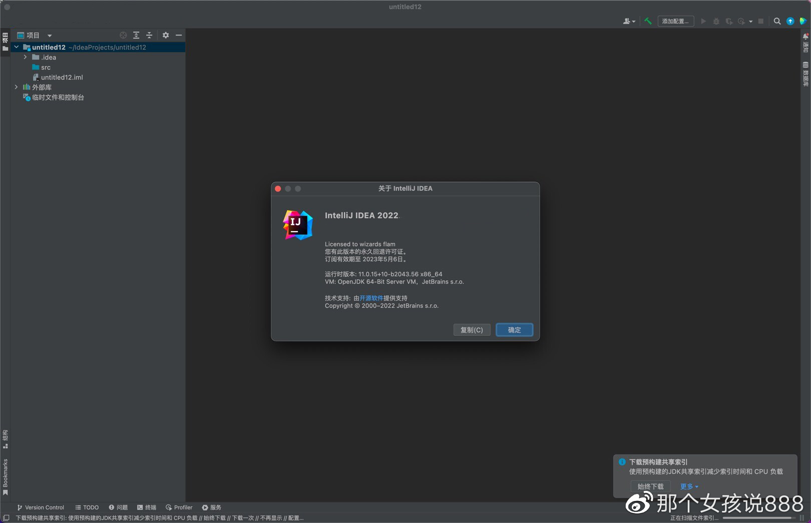
Task: Click the Stop square icon
Action: 761,21
